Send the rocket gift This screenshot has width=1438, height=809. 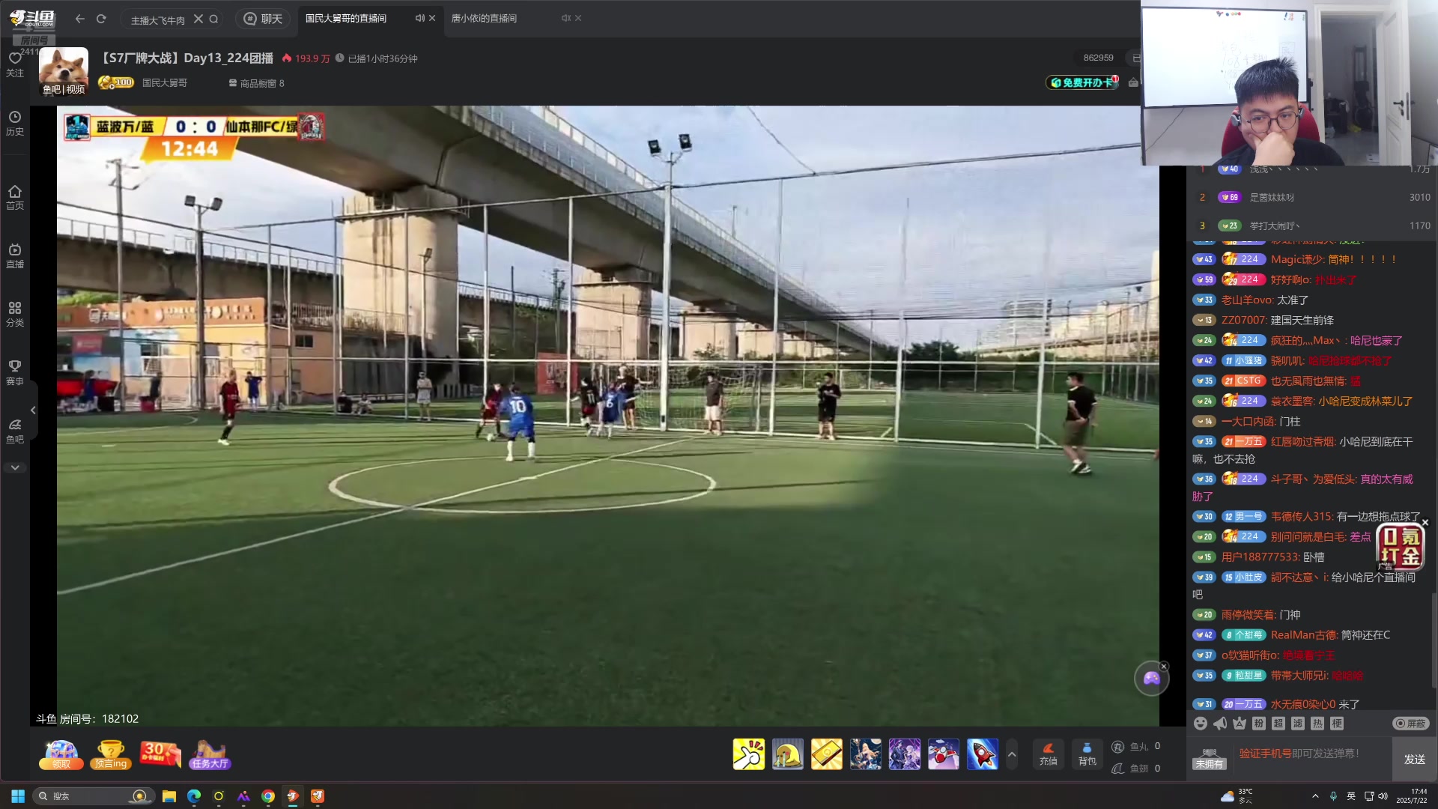tap(982, 754)
